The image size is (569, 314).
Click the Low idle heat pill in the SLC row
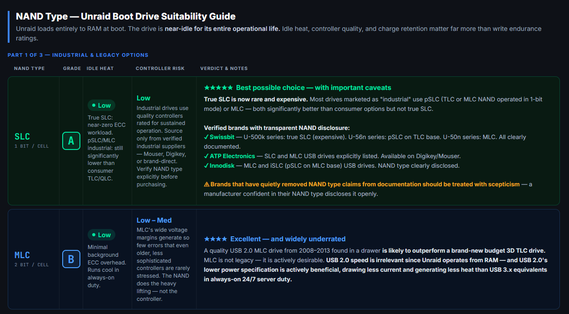[101, 105]
